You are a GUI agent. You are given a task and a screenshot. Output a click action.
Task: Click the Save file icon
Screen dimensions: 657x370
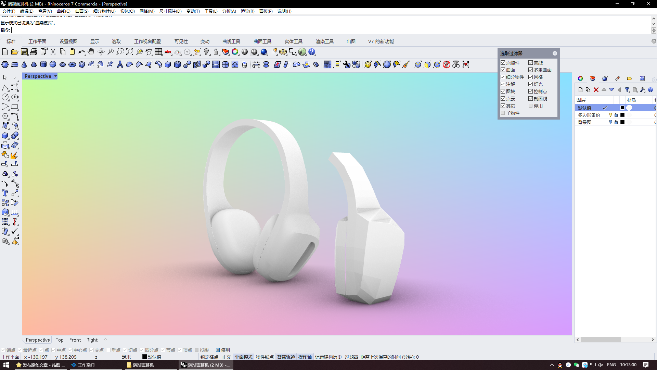(24, 52)
